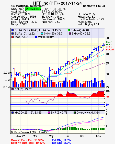This screenshot has width=115, height=144.
Task: Click the 'B: Base Breakout (Min. 4-wk)' note
Action: 29,132
